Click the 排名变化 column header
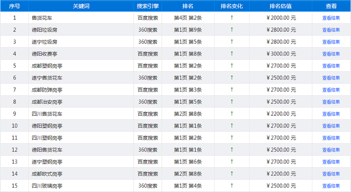The height and width of the screenshot is (192, 351). [x=232, y=6]
